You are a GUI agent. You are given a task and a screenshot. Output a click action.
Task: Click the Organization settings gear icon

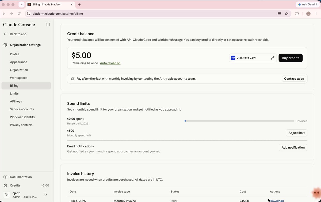[x=5, y=45]
